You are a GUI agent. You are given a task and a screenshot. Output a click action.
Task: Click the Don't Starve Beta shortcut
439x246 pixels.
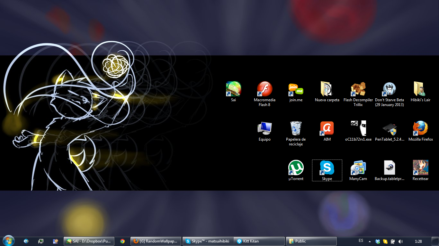(389, 89)
